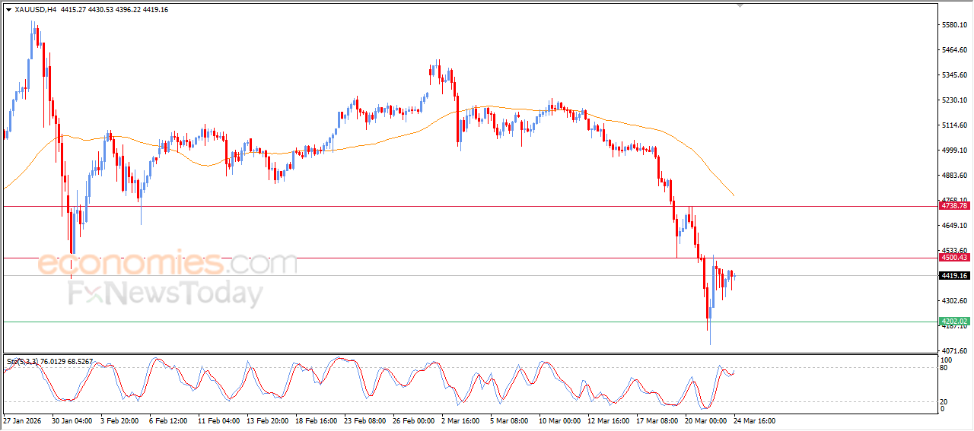Click the 100 level on stochastic scale
Image resolution: width=974 pixels, height=431 pixels.
[947, 360]
